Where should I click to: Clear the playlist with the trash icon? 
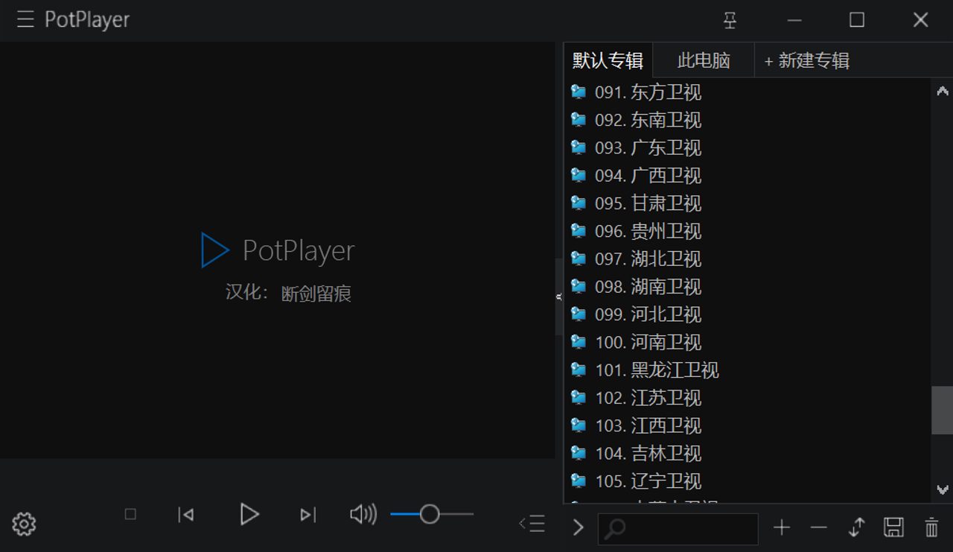[931, 527]
